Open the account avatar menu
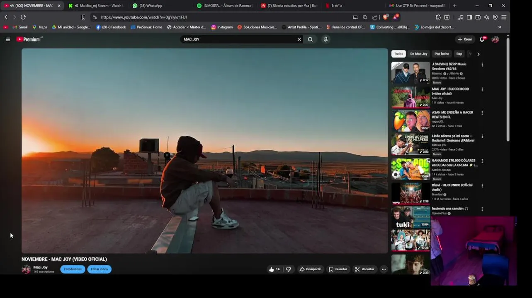 (495, 39)
